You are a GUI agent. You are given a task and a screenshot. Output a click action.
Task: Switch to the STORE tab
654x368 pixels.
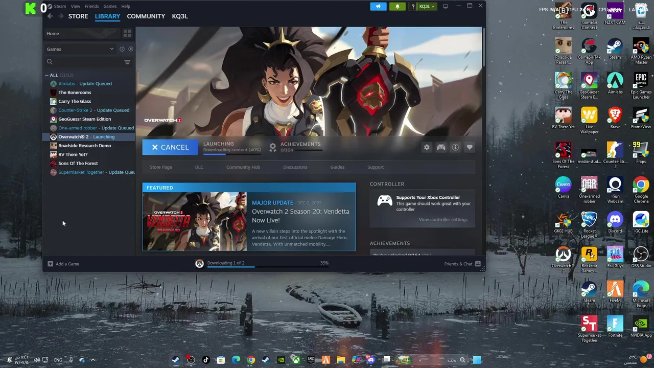(78, 16)
